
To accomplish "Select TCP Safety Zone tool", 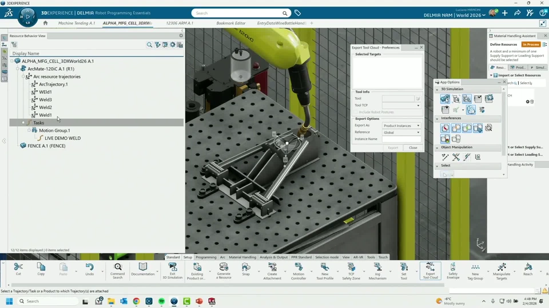I will click(351, 271).
